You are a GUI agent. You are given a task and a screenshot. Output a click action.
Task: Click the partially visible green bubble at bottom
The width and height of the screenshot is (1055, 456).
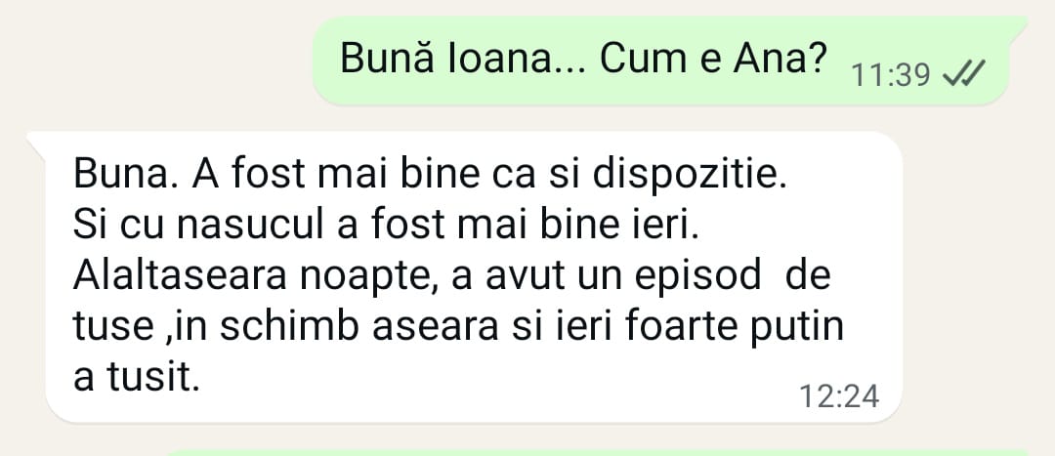(599, 453)
